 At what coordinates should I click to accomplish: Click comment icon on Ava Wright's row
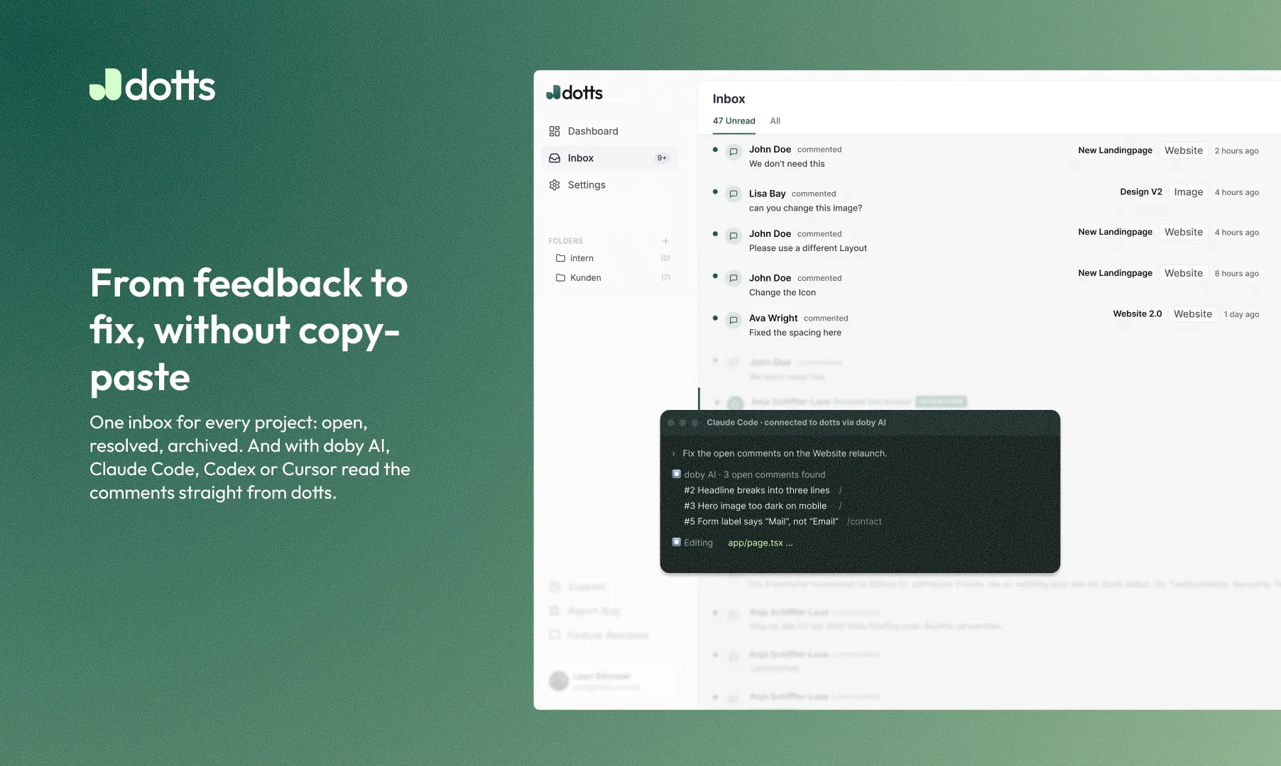pyautogui.click(x=734, y=320)
